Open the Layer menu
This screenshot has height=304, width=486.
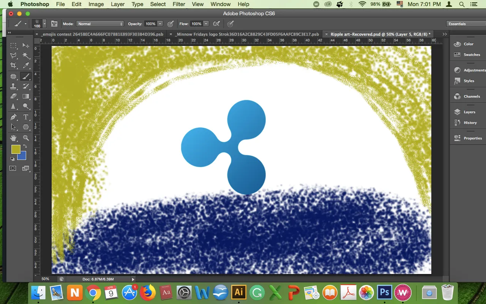[118, 4]
